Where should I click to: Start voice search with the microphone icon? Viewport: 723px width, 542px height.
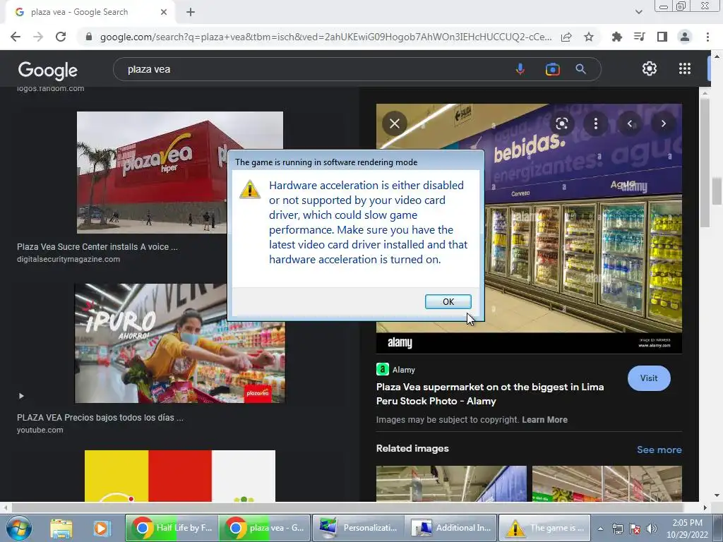click(520, 69)
